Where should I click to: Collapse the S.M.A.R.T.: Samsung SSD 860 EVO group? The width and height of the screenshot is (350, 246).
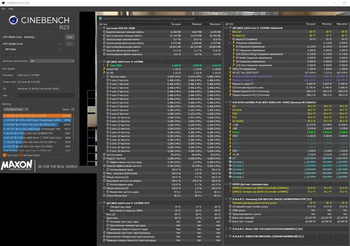pyautogui.click(x=226, y=199)
